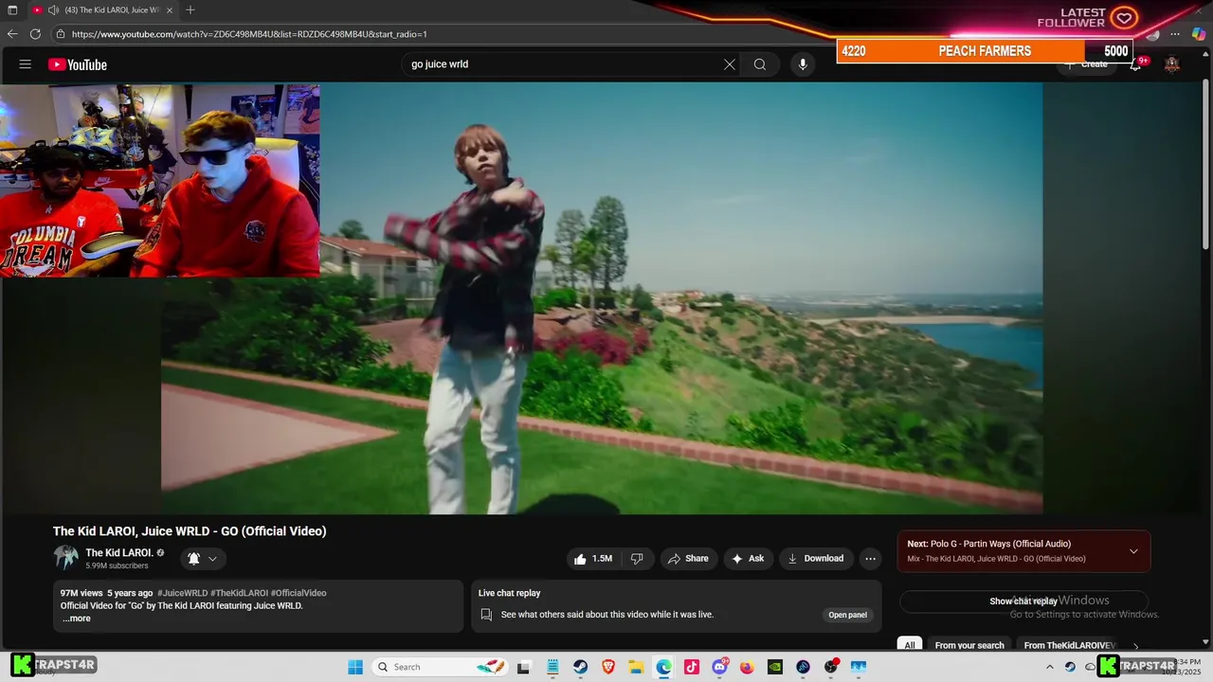
Task: Open Firefox from the taskbar
Action: pos(748,667)
